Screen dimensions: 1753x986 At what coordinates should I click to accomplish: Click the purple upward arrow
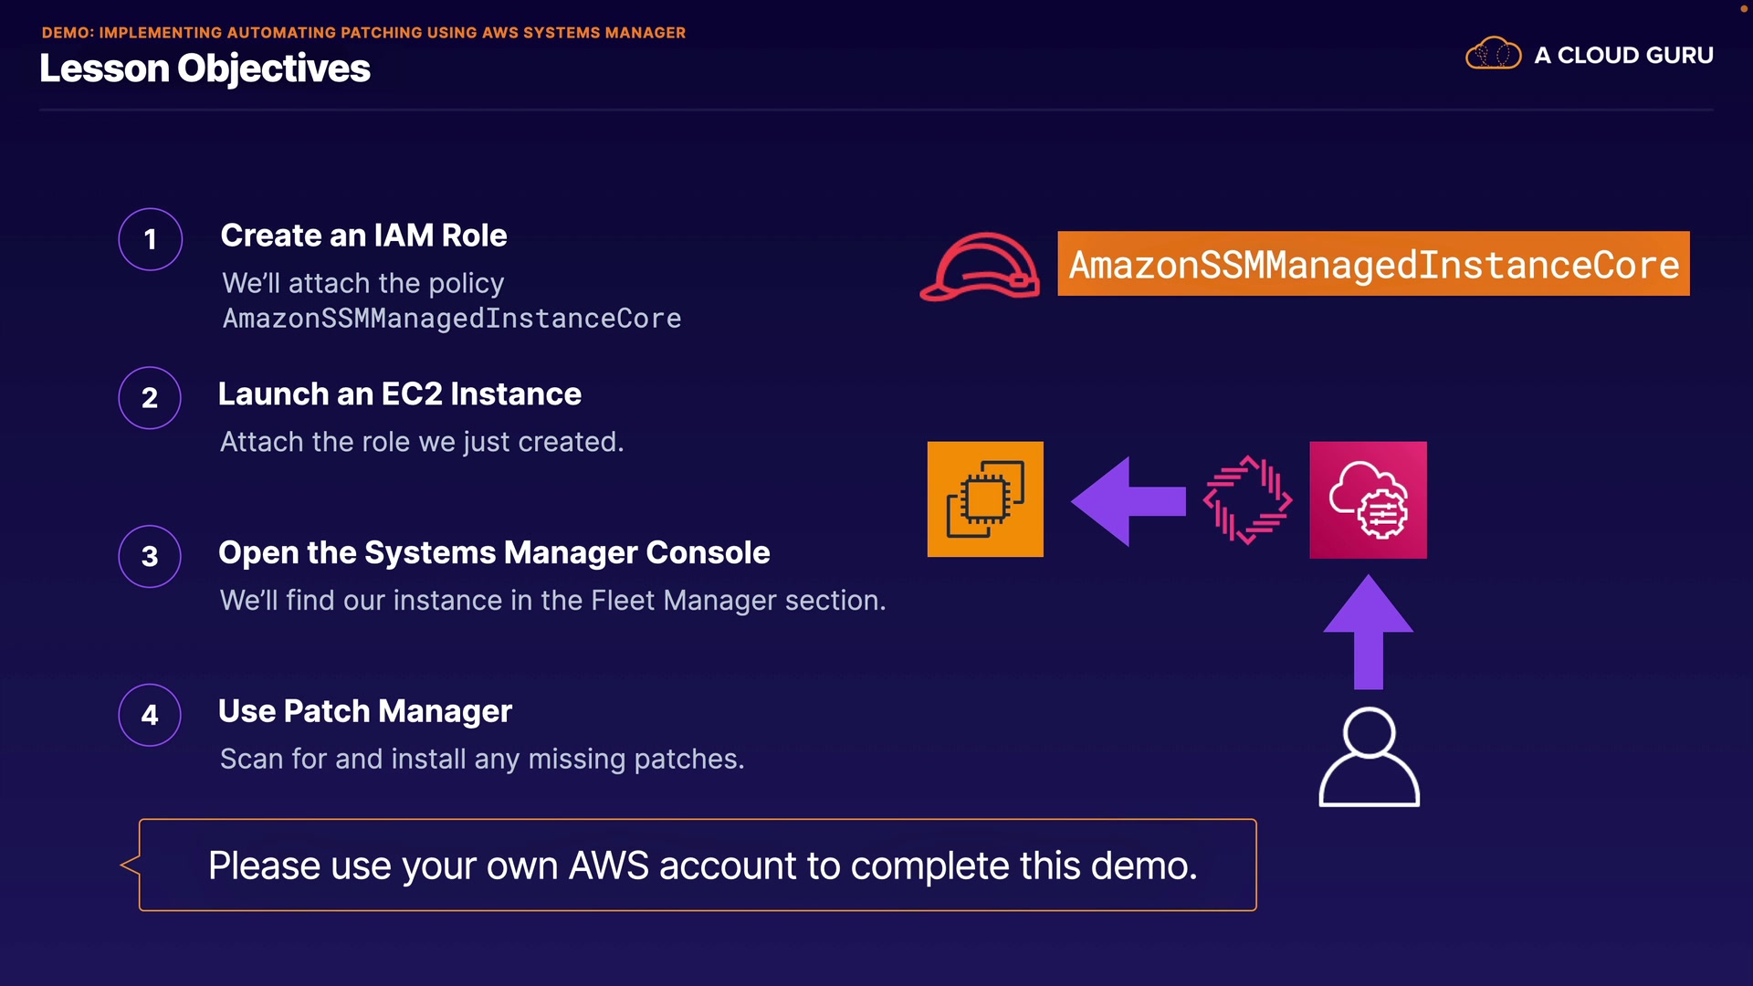tap(1368, 632)
